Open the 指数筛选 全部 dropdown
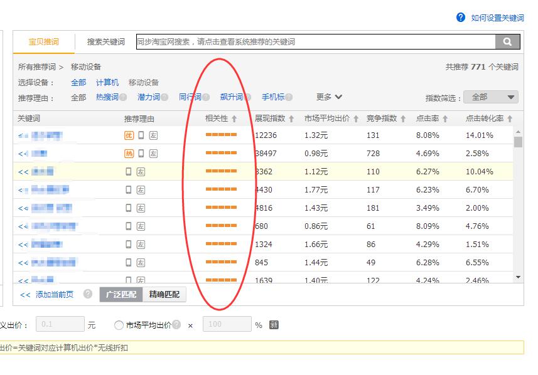This screenshot has height=375, width=538. (490, 97)
